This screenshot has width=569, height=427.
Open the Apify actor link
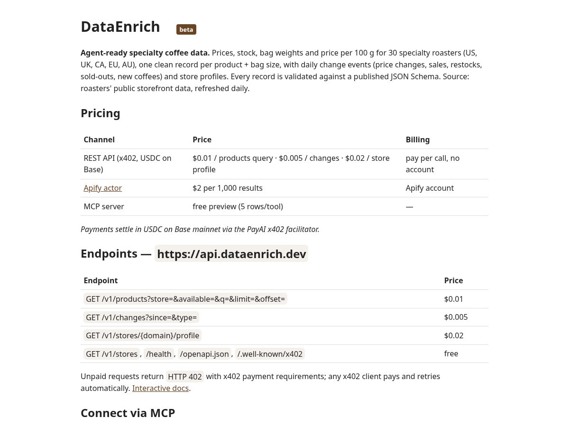[x=102, y=188]
